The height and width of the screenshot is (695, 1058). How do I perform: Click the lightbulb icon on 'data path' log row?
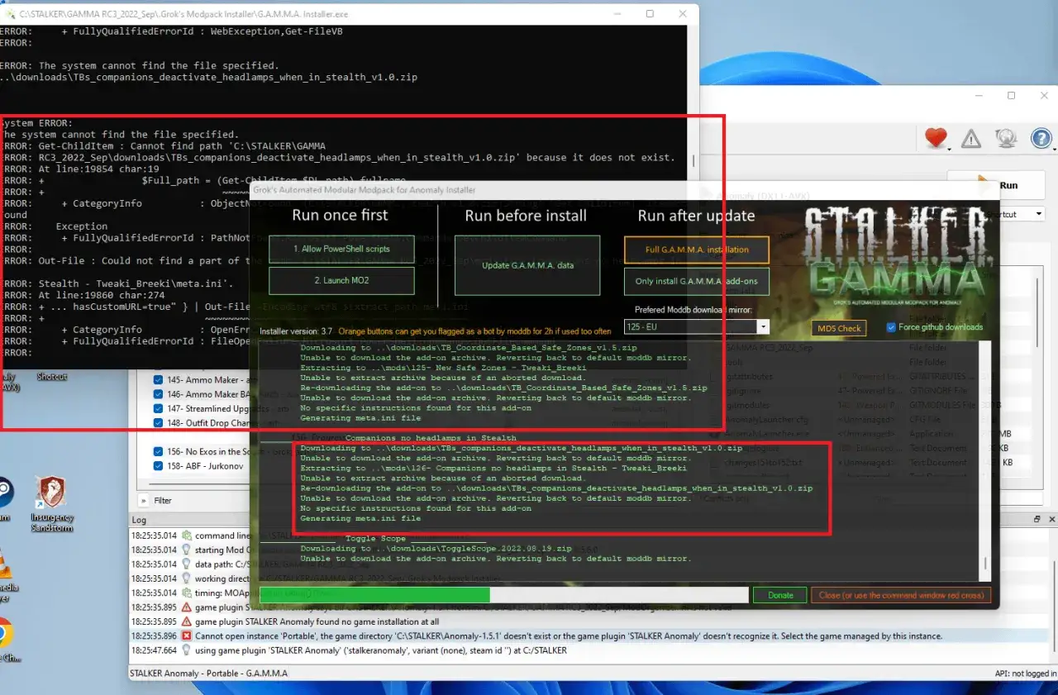click(187, 564)
